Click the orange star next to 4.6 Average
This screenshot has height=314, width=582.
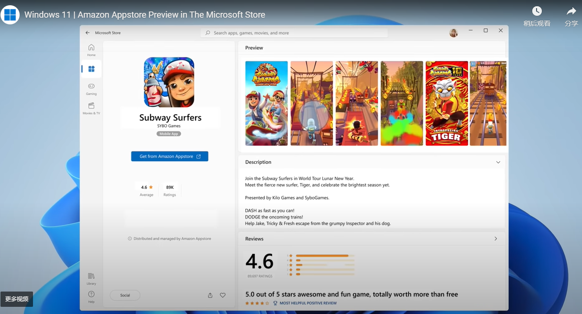(x=151, y=187)
